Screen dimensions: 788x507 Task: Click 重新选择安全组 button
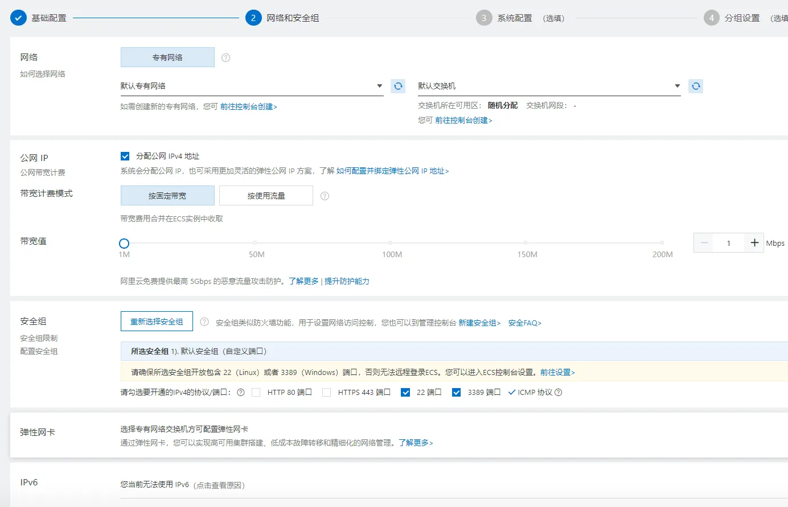point(157,321)
